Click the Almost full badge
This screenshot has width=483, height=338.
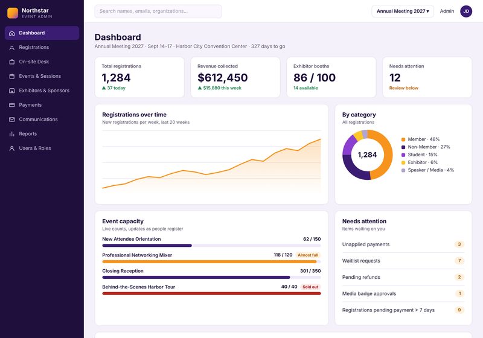coord(308,255)
